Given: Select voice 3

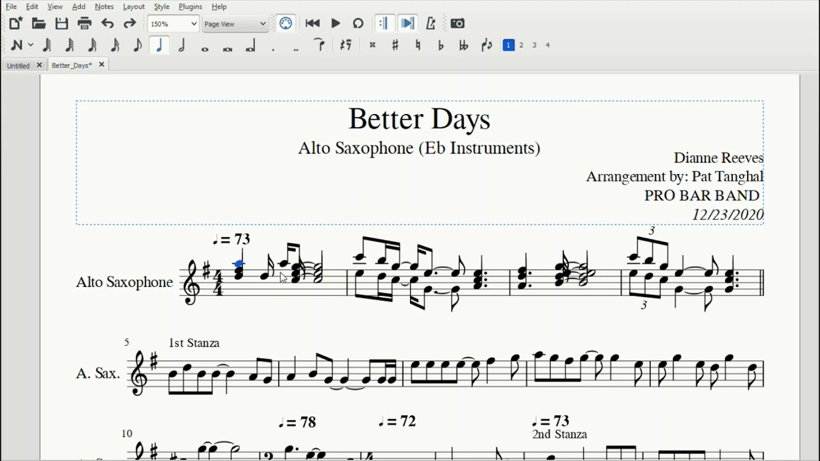Looking at the screenshot, I should coord(534,45).
